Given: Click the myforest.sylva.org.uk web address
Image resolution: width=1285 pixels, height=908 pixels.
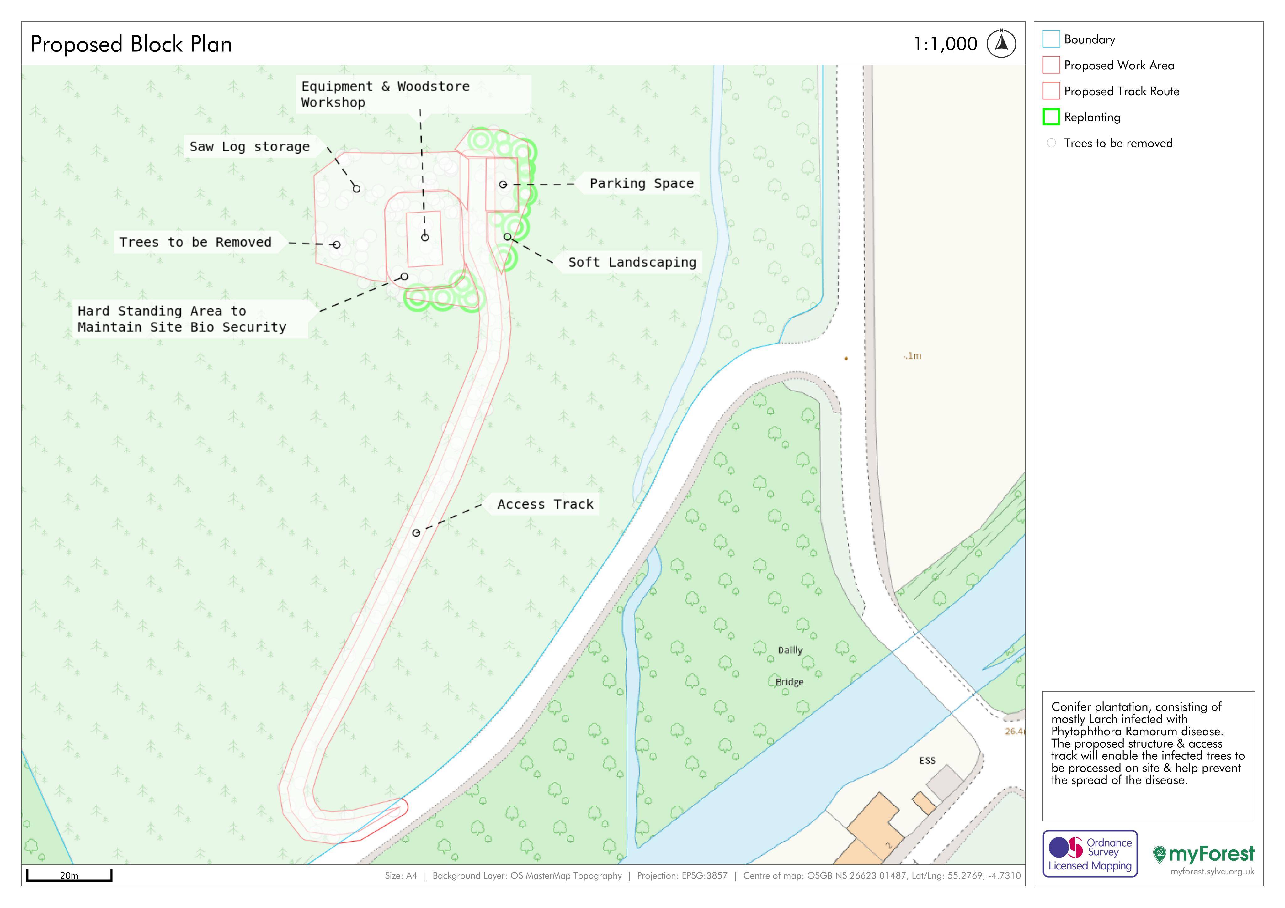Looking at the screenshot, I should point(1212,872).
